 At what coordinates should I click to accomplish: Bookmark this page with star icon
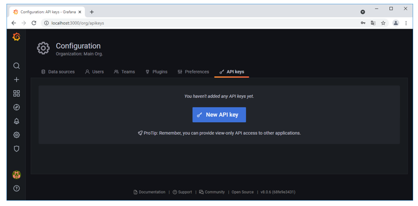383,23
